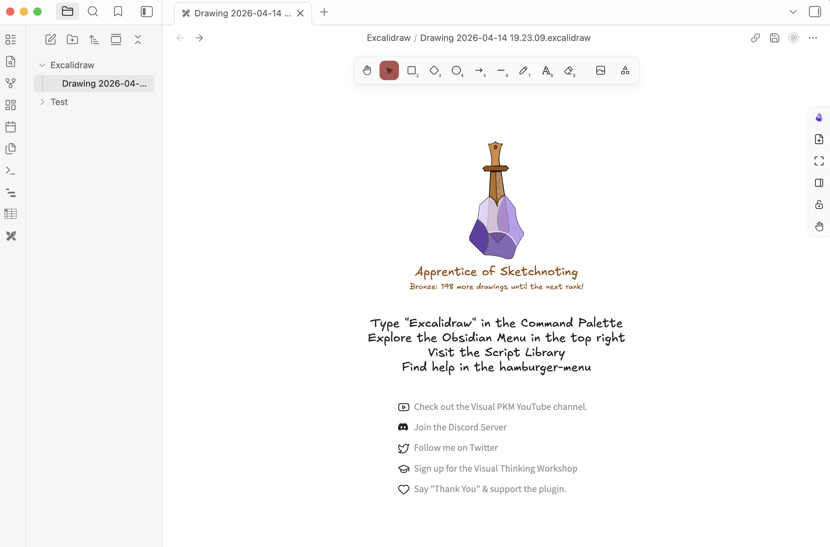Toggle the left sidebar visibility
This screenshot has width=830, height=547.
click(x=147, y=12)
